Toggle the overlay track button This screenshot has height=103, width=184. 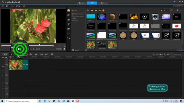click(x=6, y=75)
